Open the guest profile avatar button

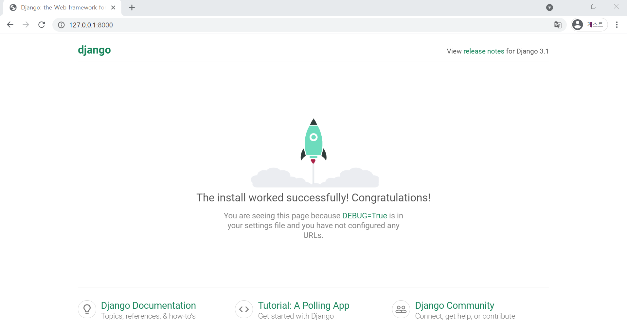tap(589, 25)
